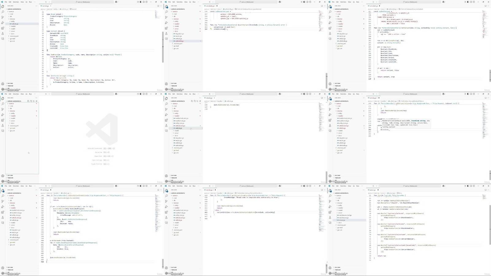Toggle primary side bar in the empty-editor window
The width and height of the screenshot is (491, 276).
(x=141, y=94)
